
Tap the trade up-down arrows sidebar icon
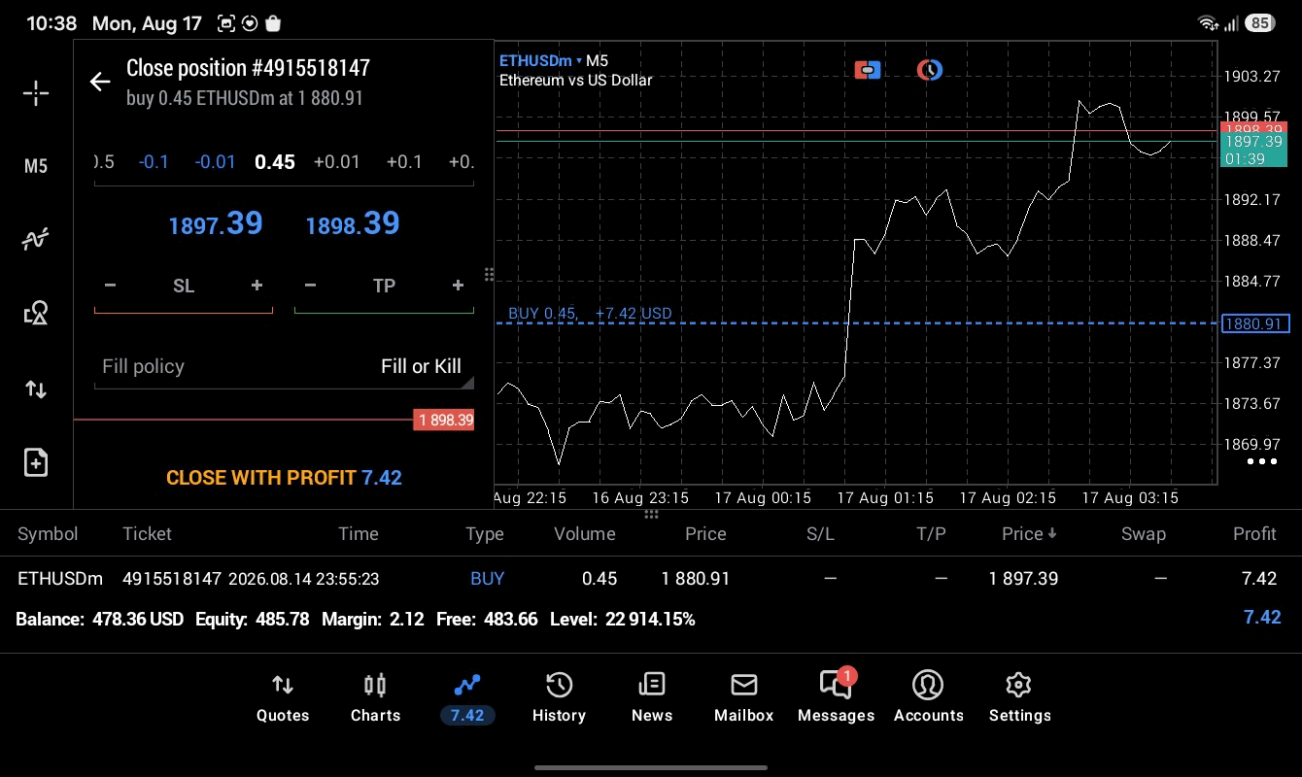pos(36,389)
